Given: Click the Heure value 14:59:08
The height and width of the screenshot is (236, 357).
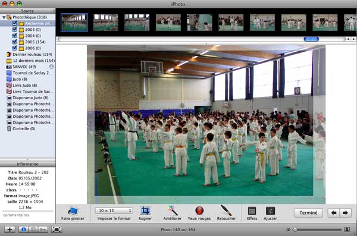Looking at the screenshot, I should 27,184.
